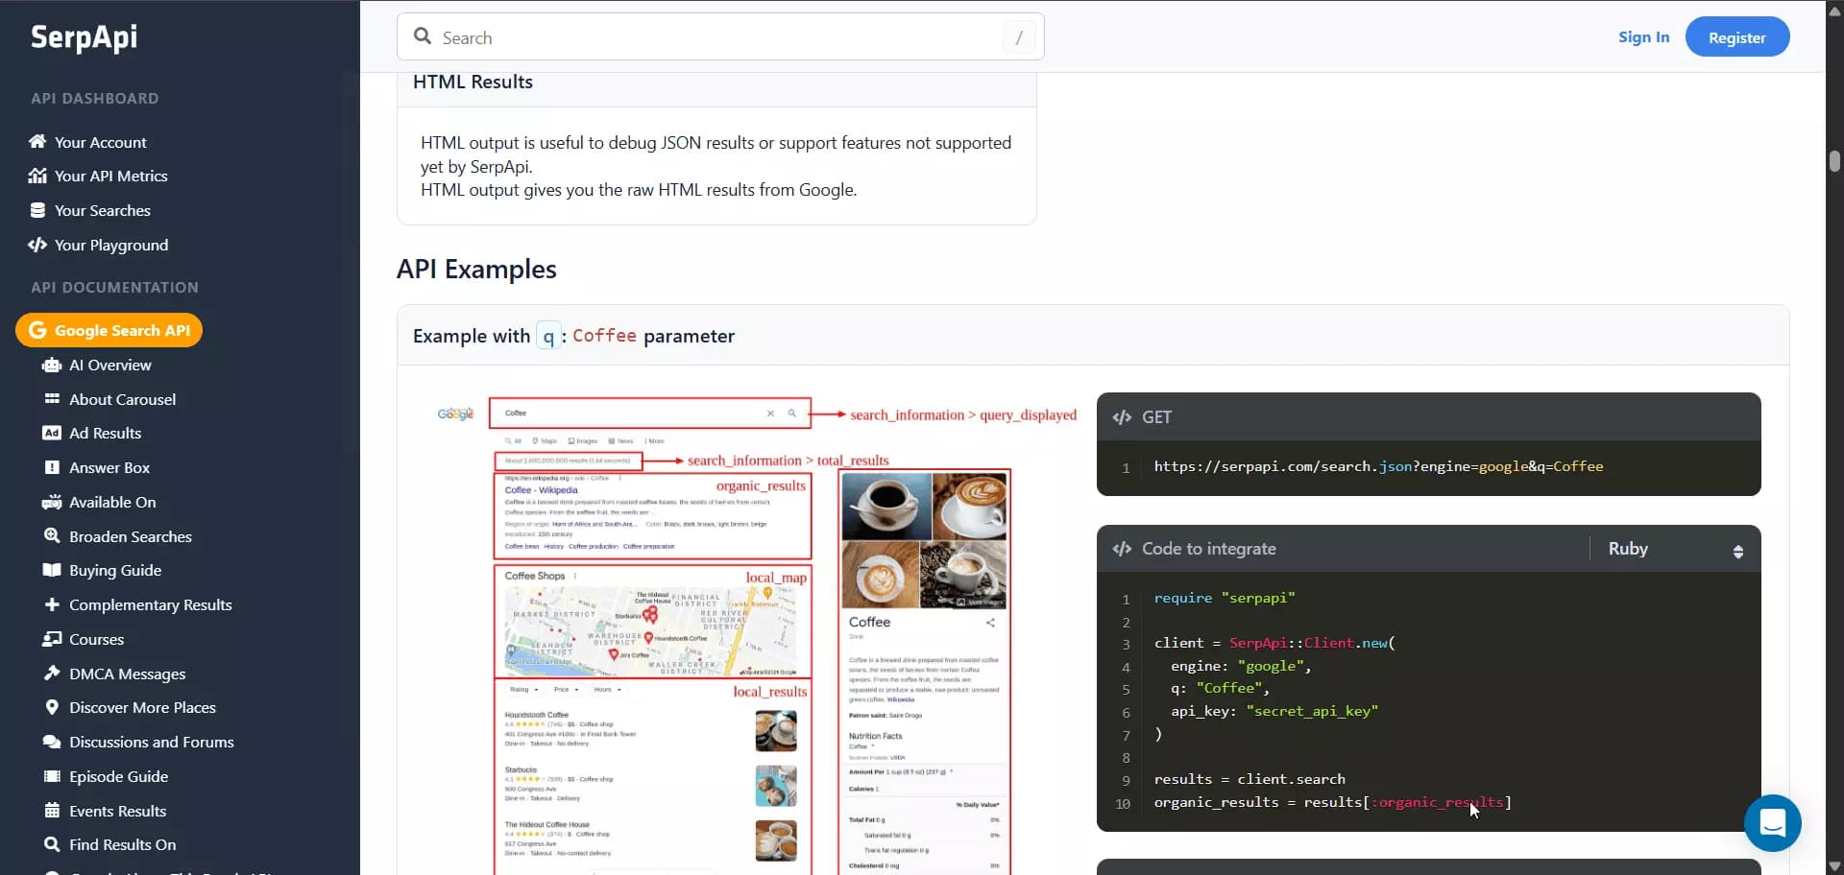This screenshot has height=875, width=1844.
Task: Select the Your API Metrics chart icon
Action: click(36, 176)
